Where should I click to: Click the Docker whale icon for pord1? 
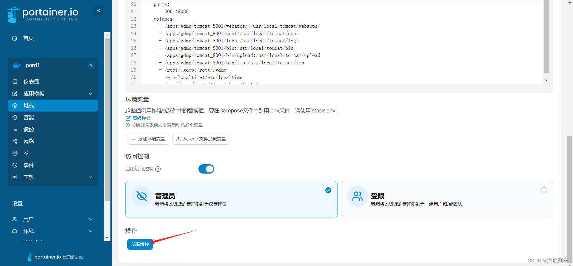tap(17, 65)
